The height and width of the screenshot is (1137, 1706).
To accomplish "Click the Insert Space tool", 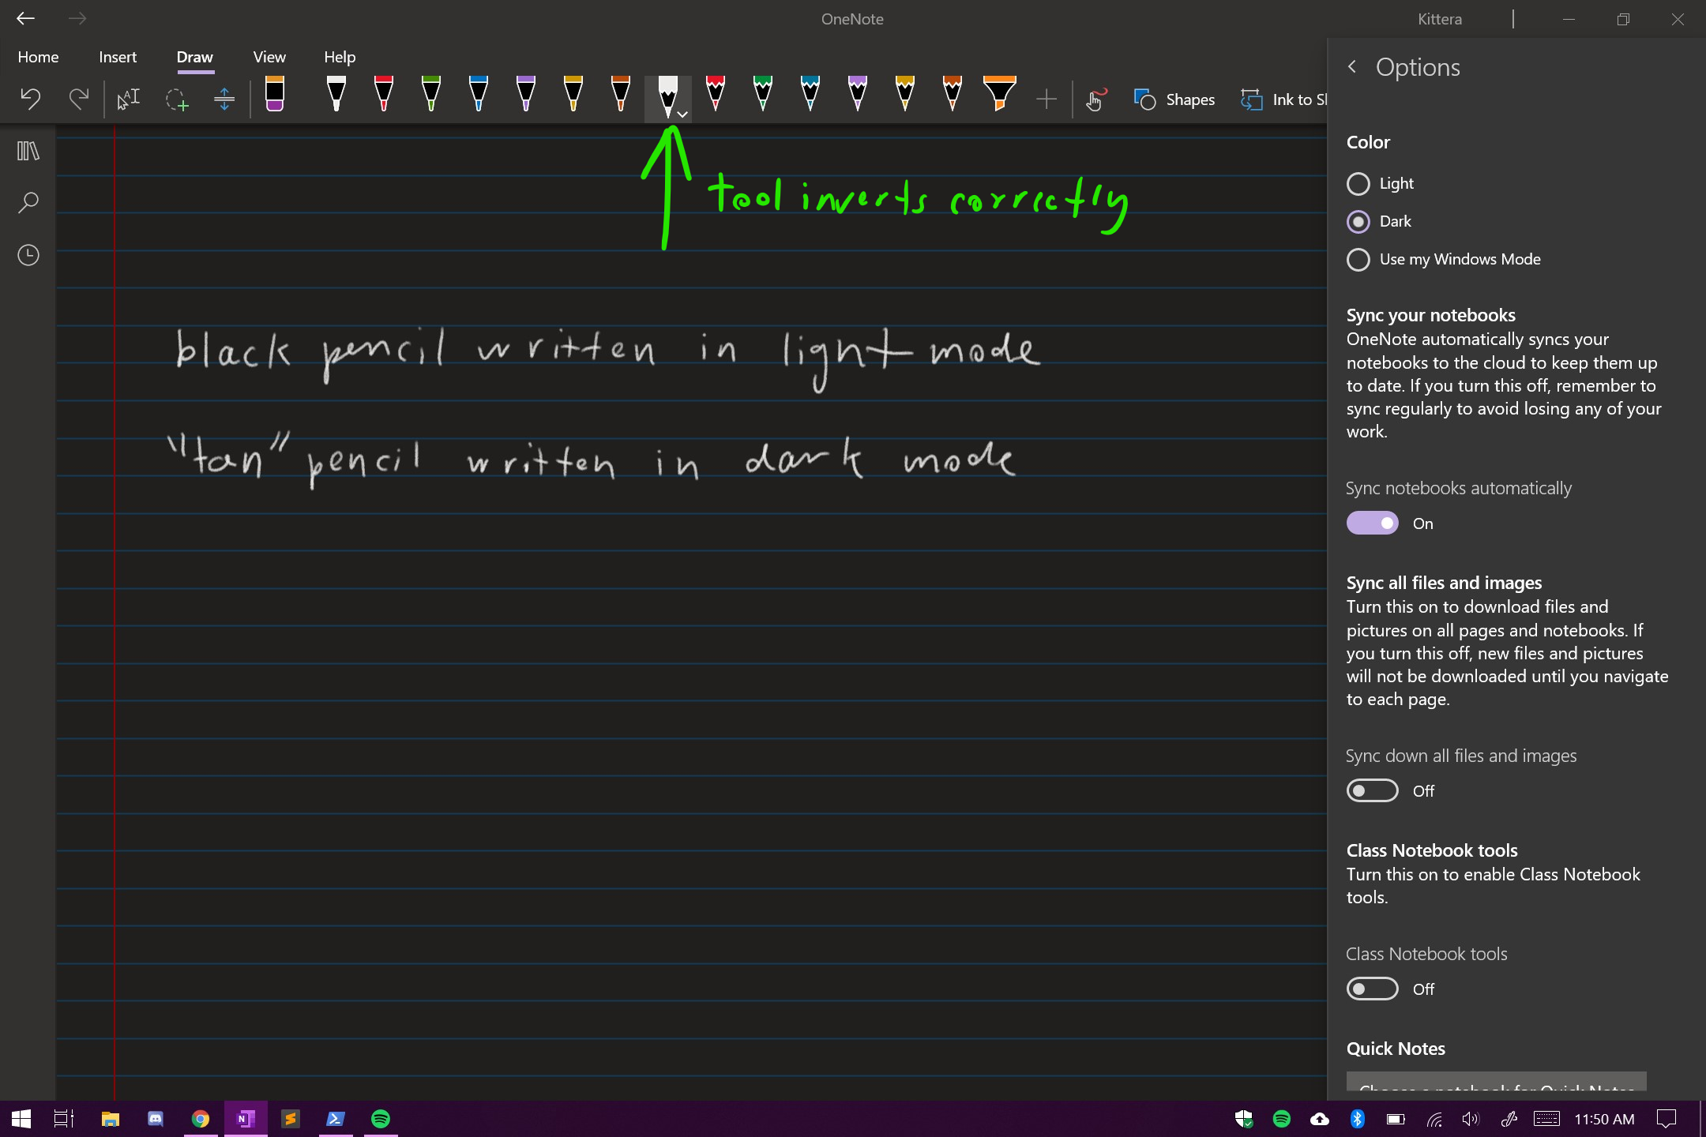I will tap(224, 99).
